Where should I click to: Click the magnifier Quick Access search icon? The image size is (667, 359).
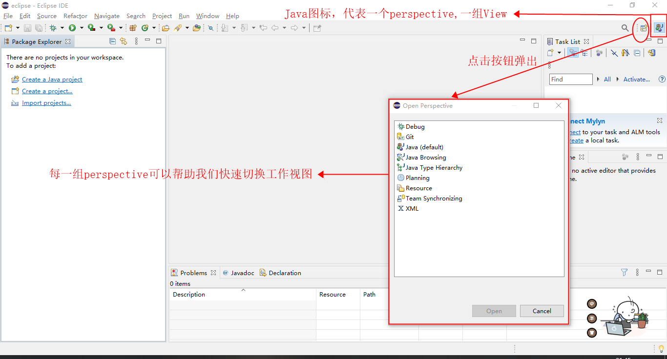tap(625, 28)
